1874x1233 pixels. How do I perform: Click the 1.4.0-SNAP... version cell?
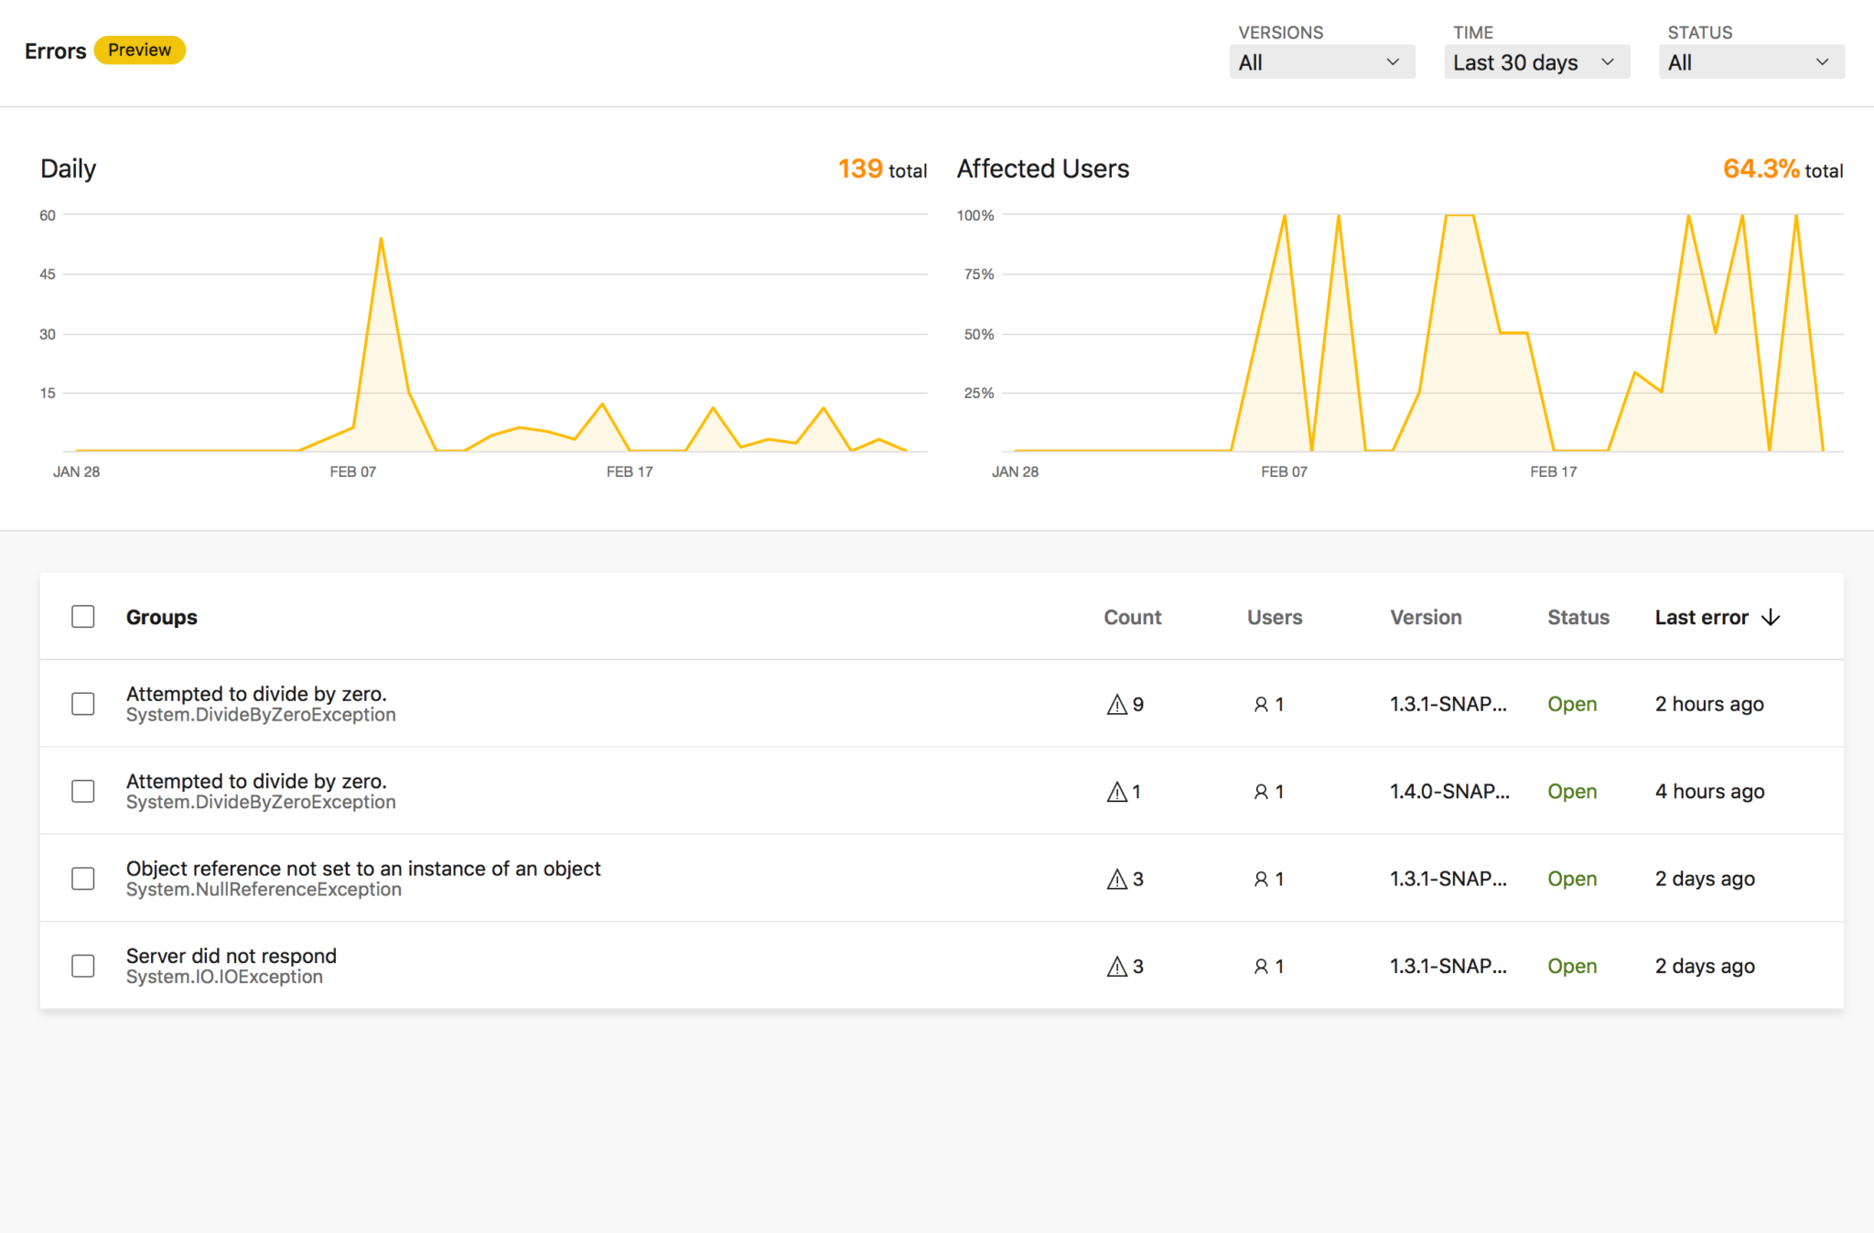coord(1449,792)
